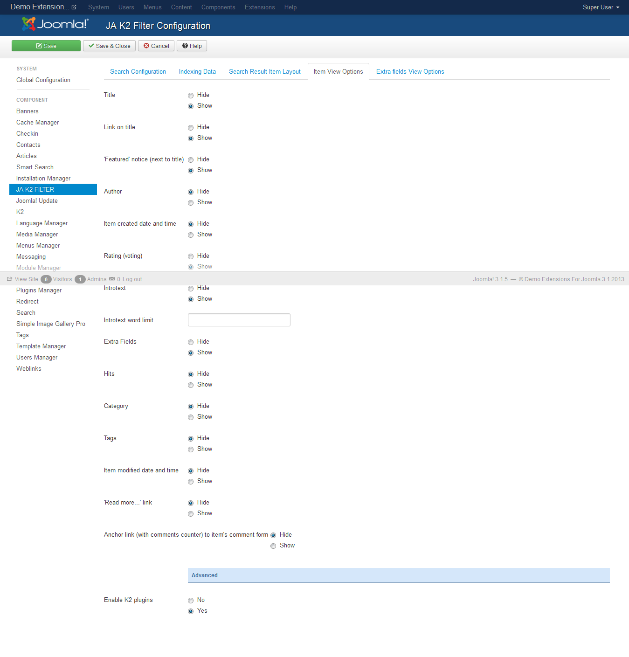Screen dimensions: 629x657
Task: Show anchor link to comment form
Action: click(x=273, y=546)
